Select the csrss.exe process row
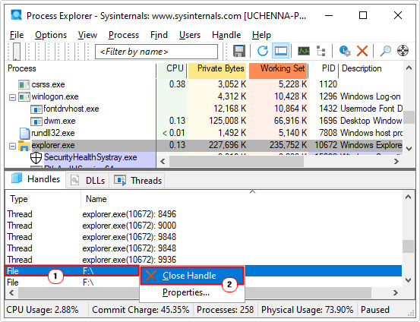Viewport: 420px width, 322px height. tap(204, 84)
